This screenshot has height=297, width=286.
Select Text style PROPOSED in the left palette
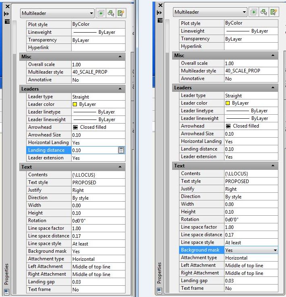(98, 182)
